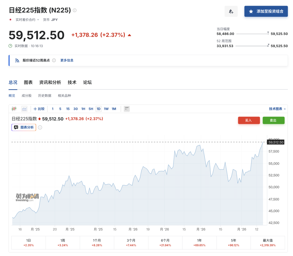293x256 pixels.
Task: Select the 1年 performance period cell
Action: pyautogui.click(x=199, y=242)
